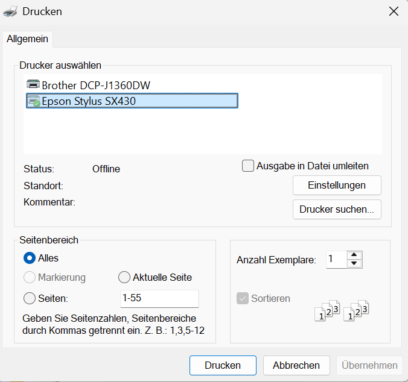408x382 pixels.
Task: Select the Brother DCP-J1360DW printer name
Action: coord(96,86)
